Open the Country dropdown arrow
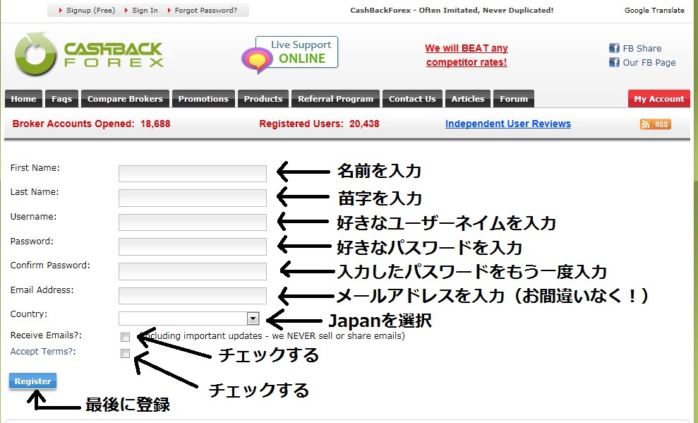The height and width of the screenshot is (423, 698). [253, 318]
